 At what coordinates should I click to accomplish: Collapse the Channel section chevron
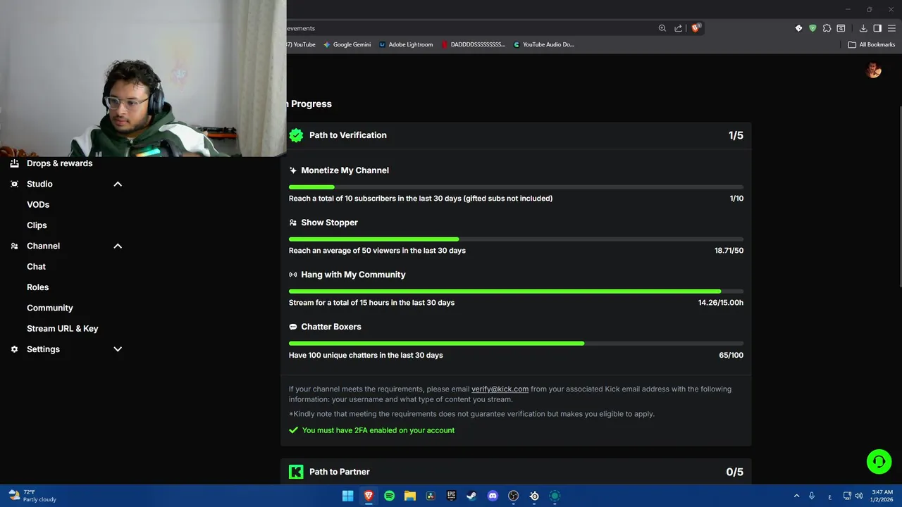click(x=118, y=246)
